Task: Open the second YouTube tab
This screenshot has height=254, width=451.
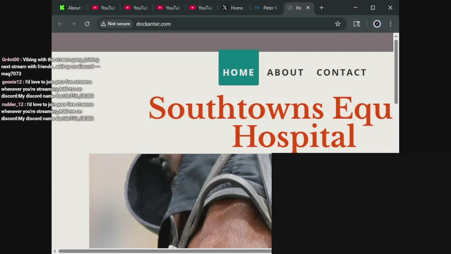Action: [x=136, y=8]
